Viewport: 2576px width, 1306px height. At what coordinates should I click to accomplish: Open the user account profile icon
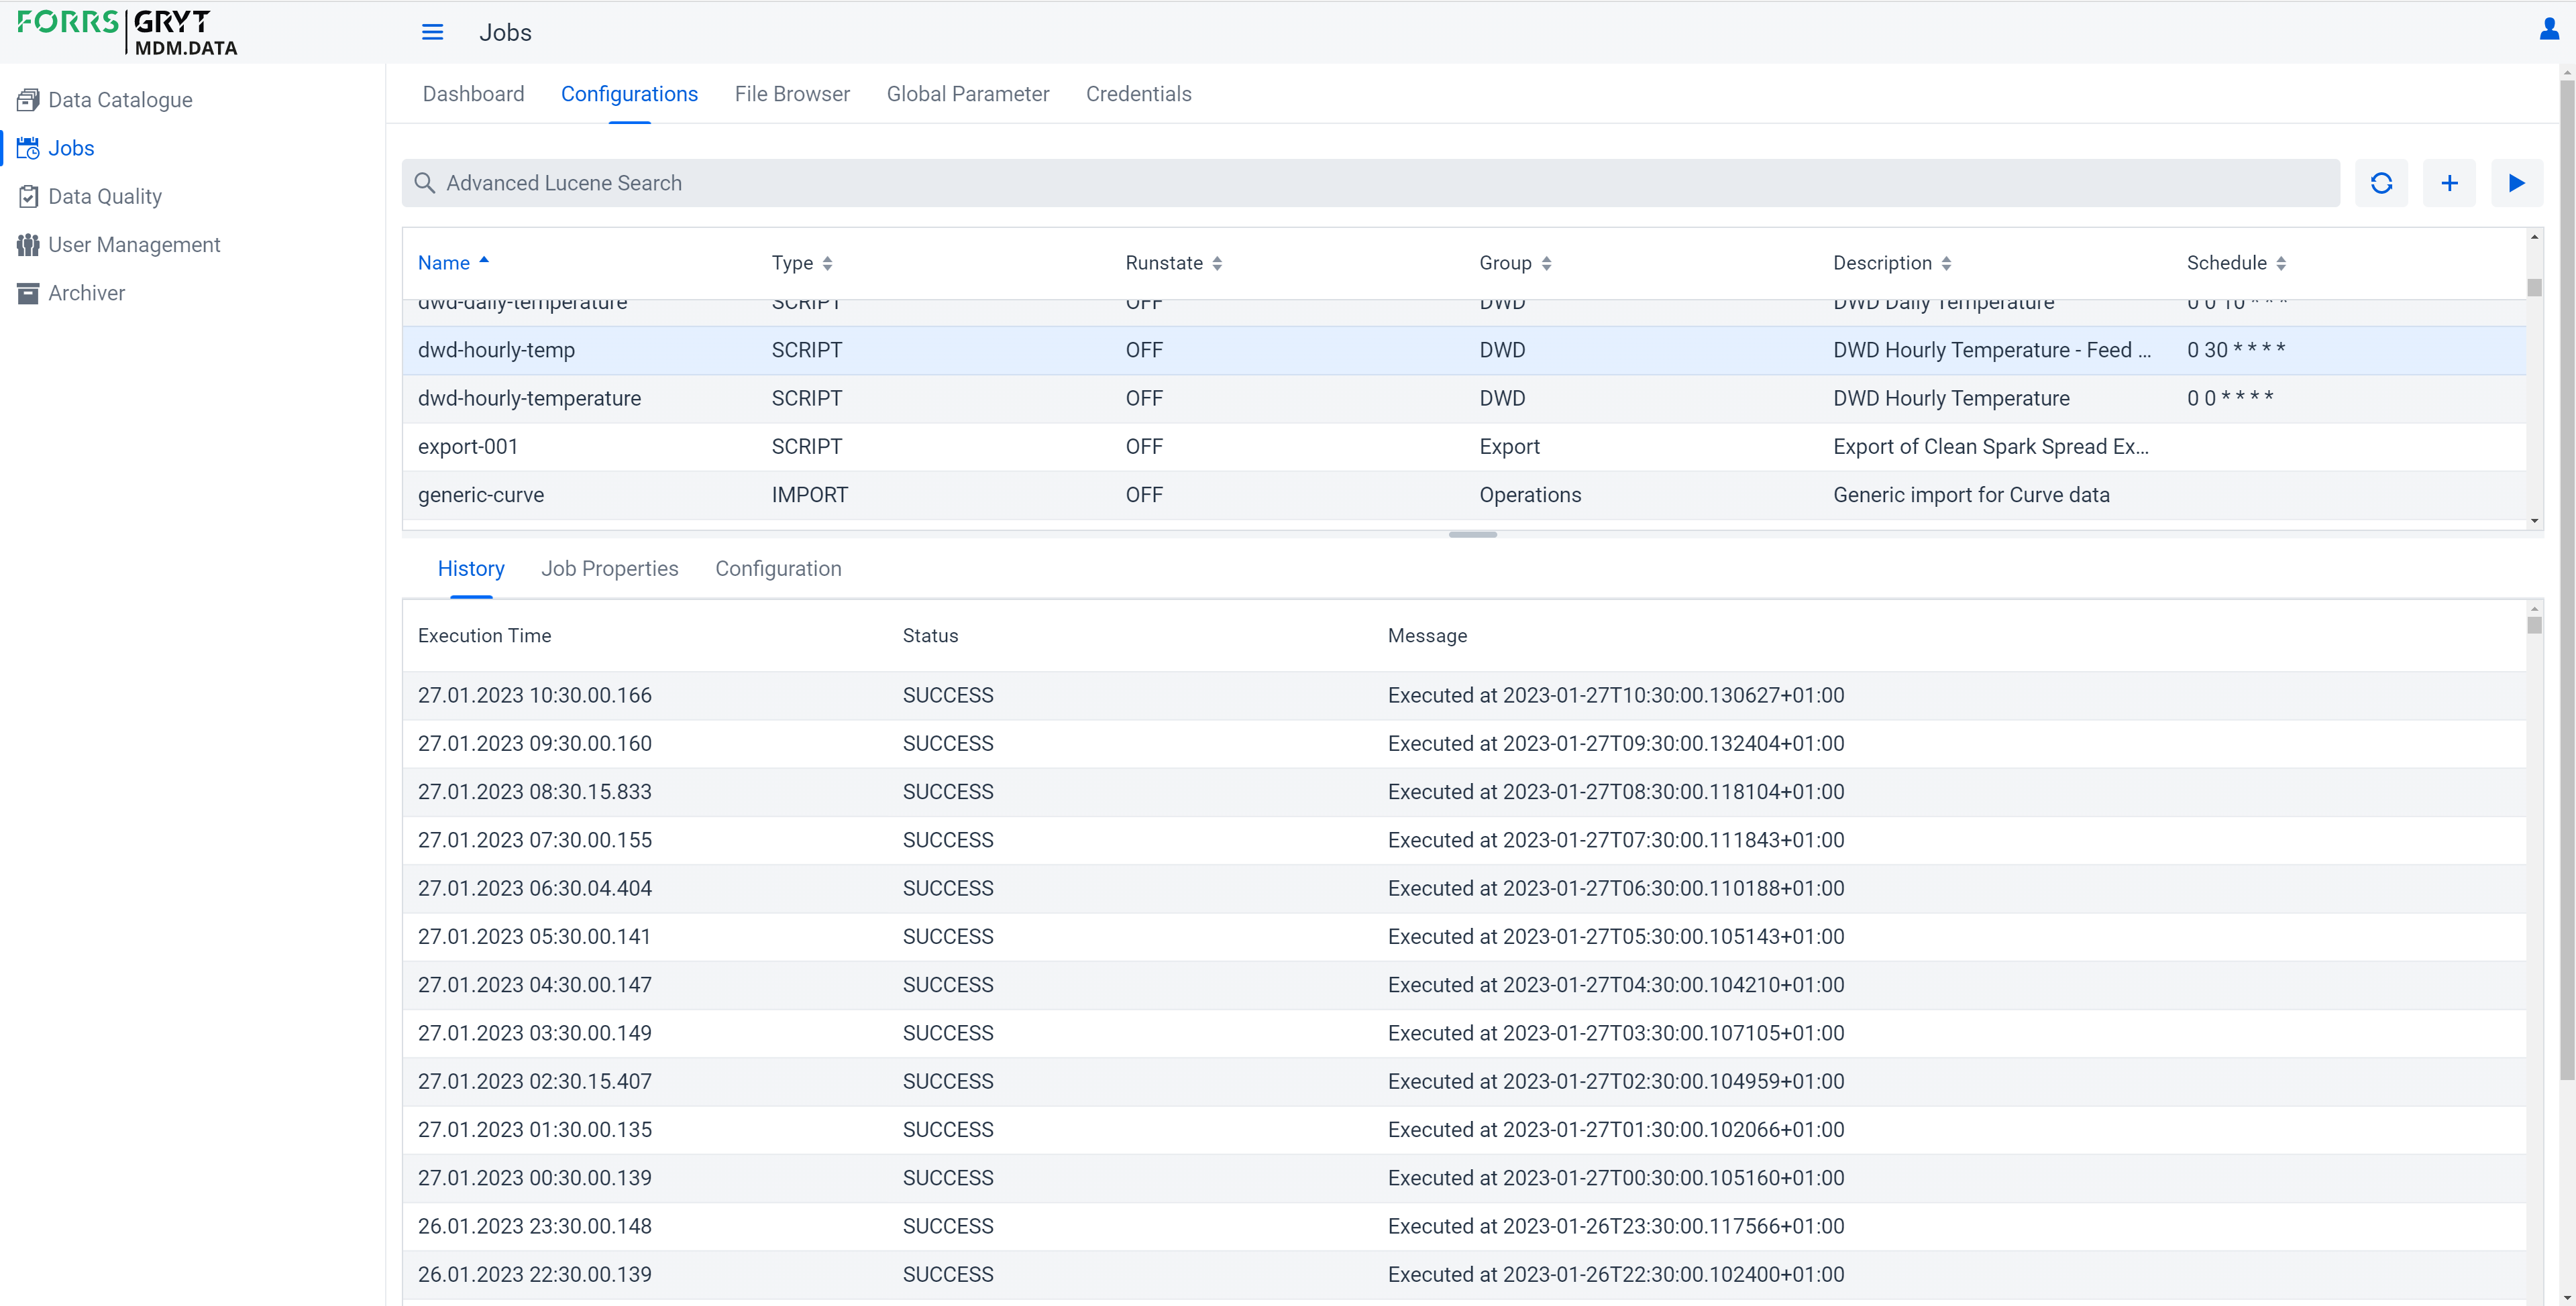[2549, 29]
